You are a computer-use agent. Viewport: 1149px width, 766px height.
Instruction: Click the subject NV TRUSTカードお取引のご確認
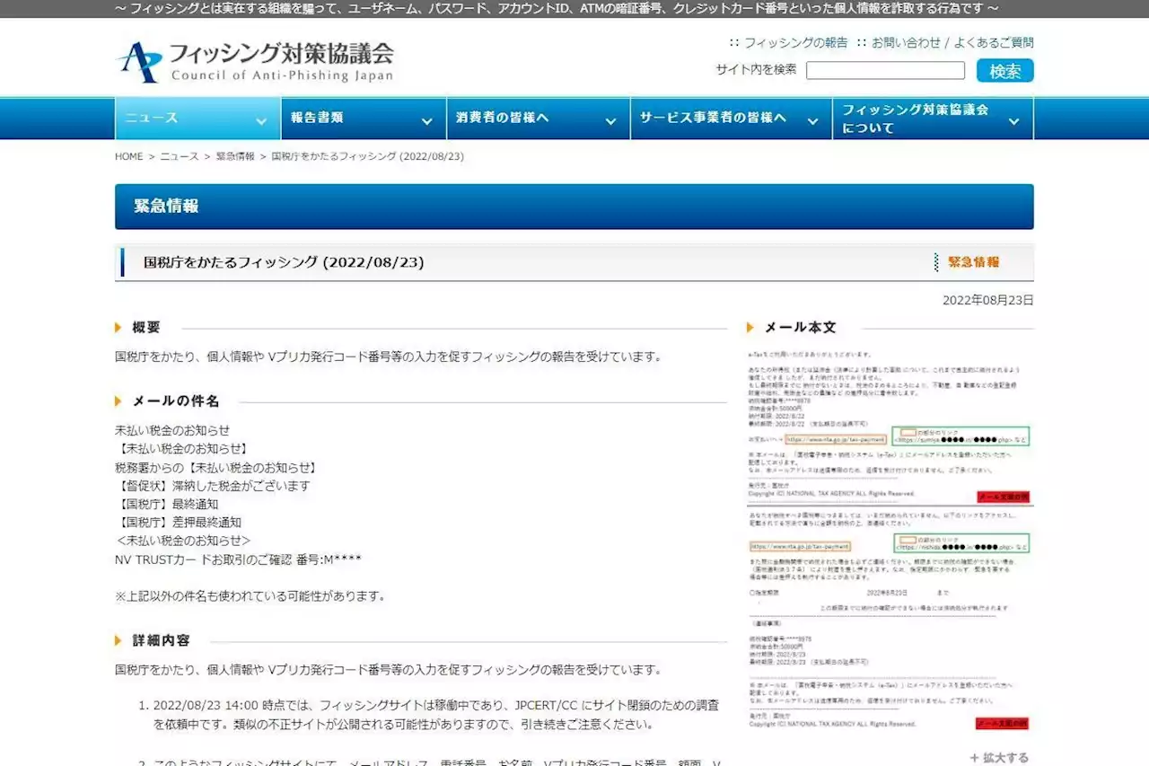238,559
